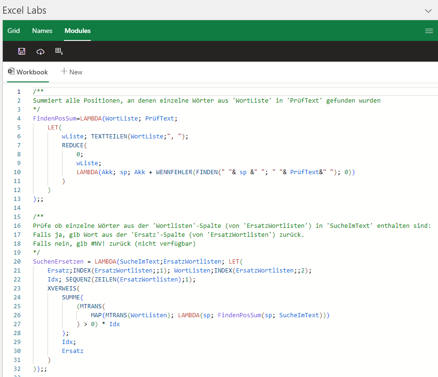Click the LET keyword on line 5
Screen dimensions: 438x377
tap(53, 128)
